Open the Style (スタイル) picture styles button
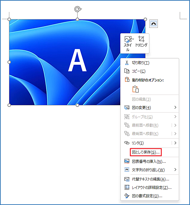The image size is (190, 205). (127, 44)
